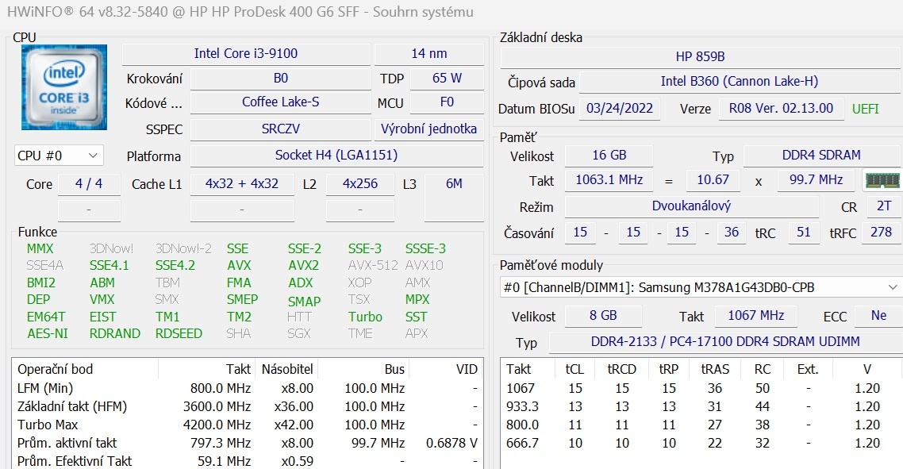Click the green memory module icon
Viewport: 903px width, 469px height.
882,180
